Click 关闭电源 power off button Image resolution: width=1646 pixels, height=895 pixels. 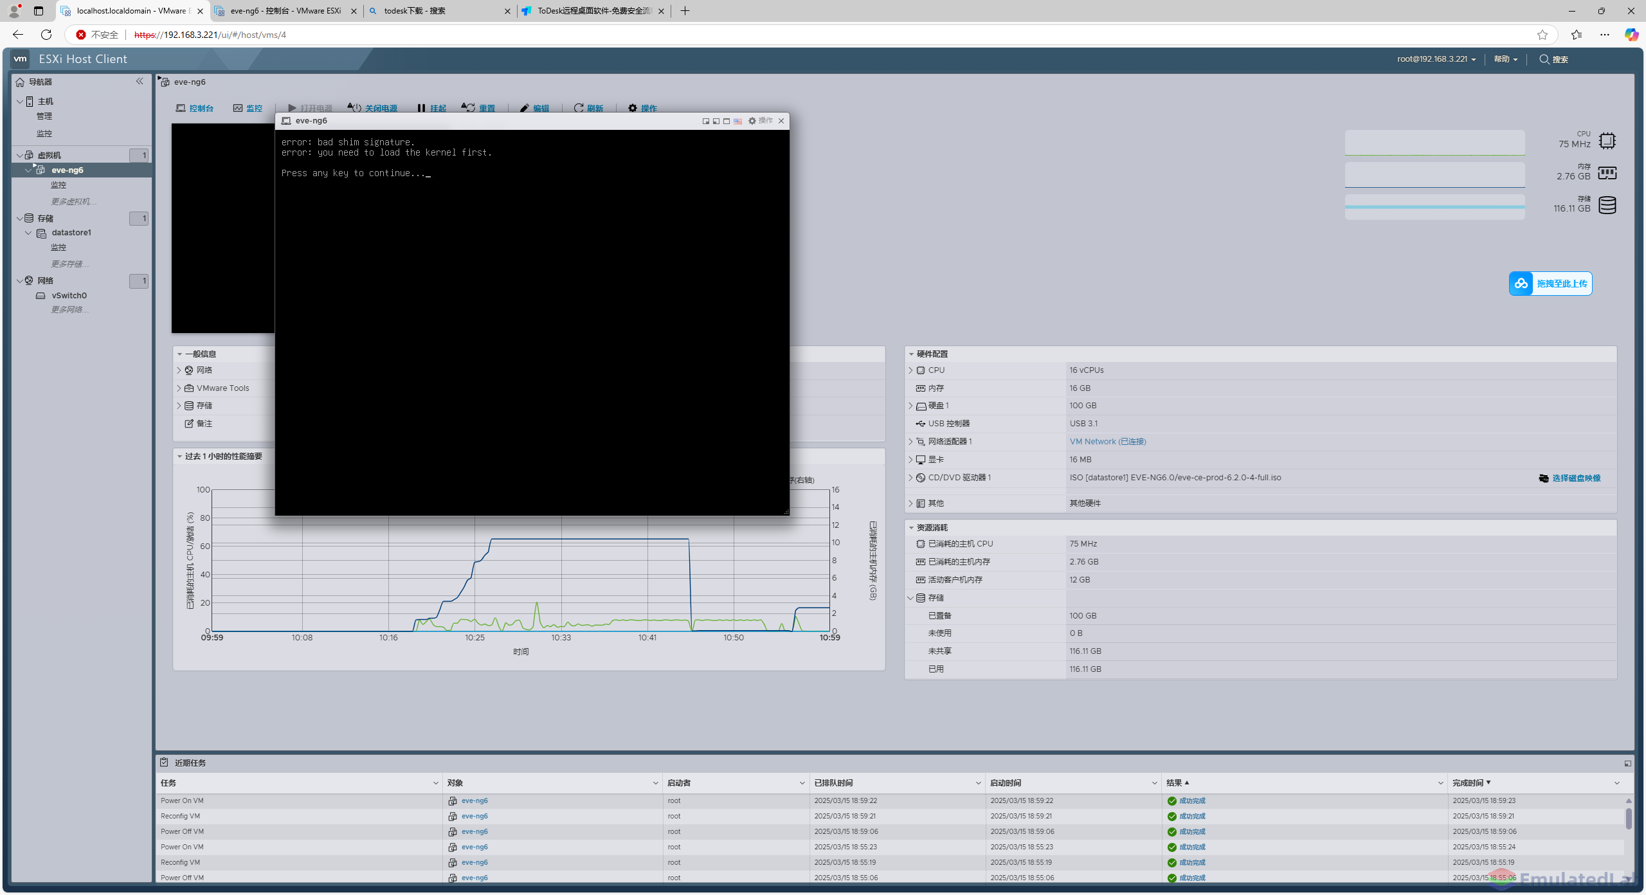tap(373, 108)
